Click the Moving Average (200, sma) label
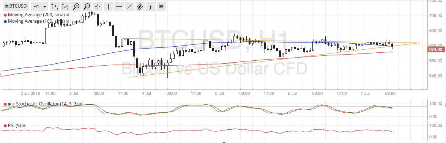The width and height of the screenshot is (446, 143). pyautogui.click(x=36, y=15)
